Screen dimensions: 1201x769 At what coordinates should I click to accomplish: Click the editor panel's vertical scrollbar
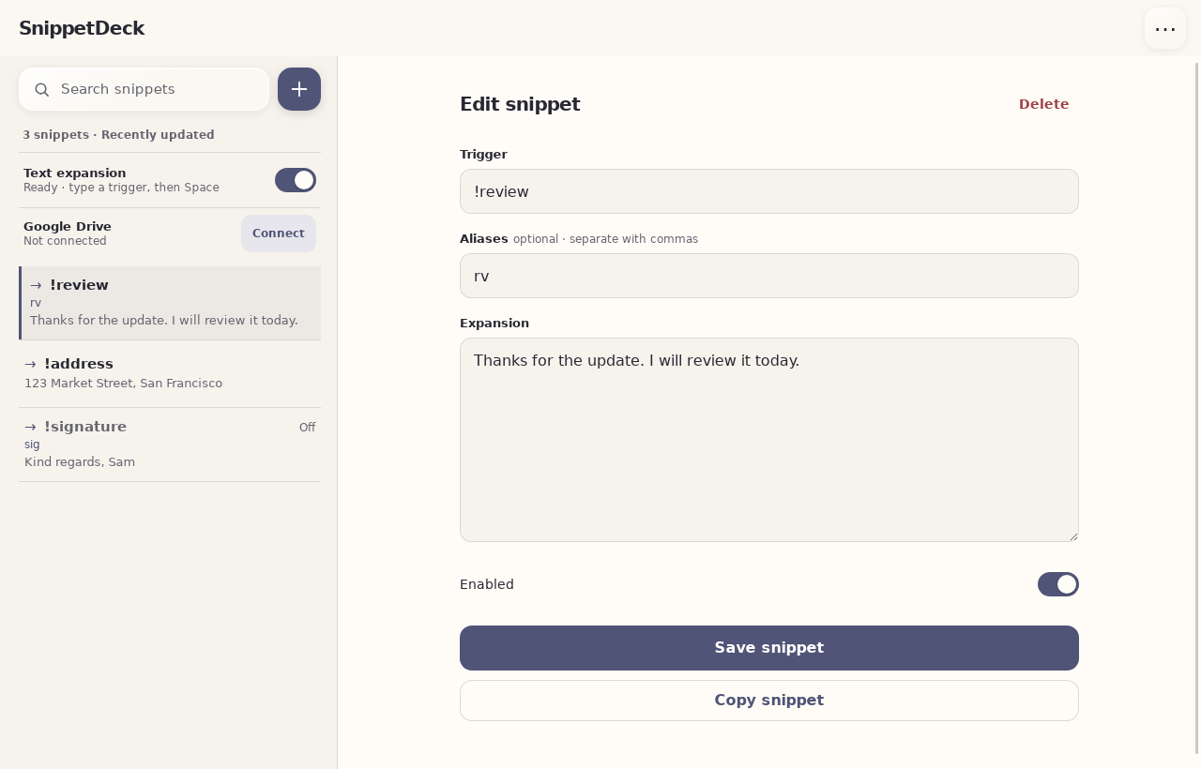coord(1196,408)
